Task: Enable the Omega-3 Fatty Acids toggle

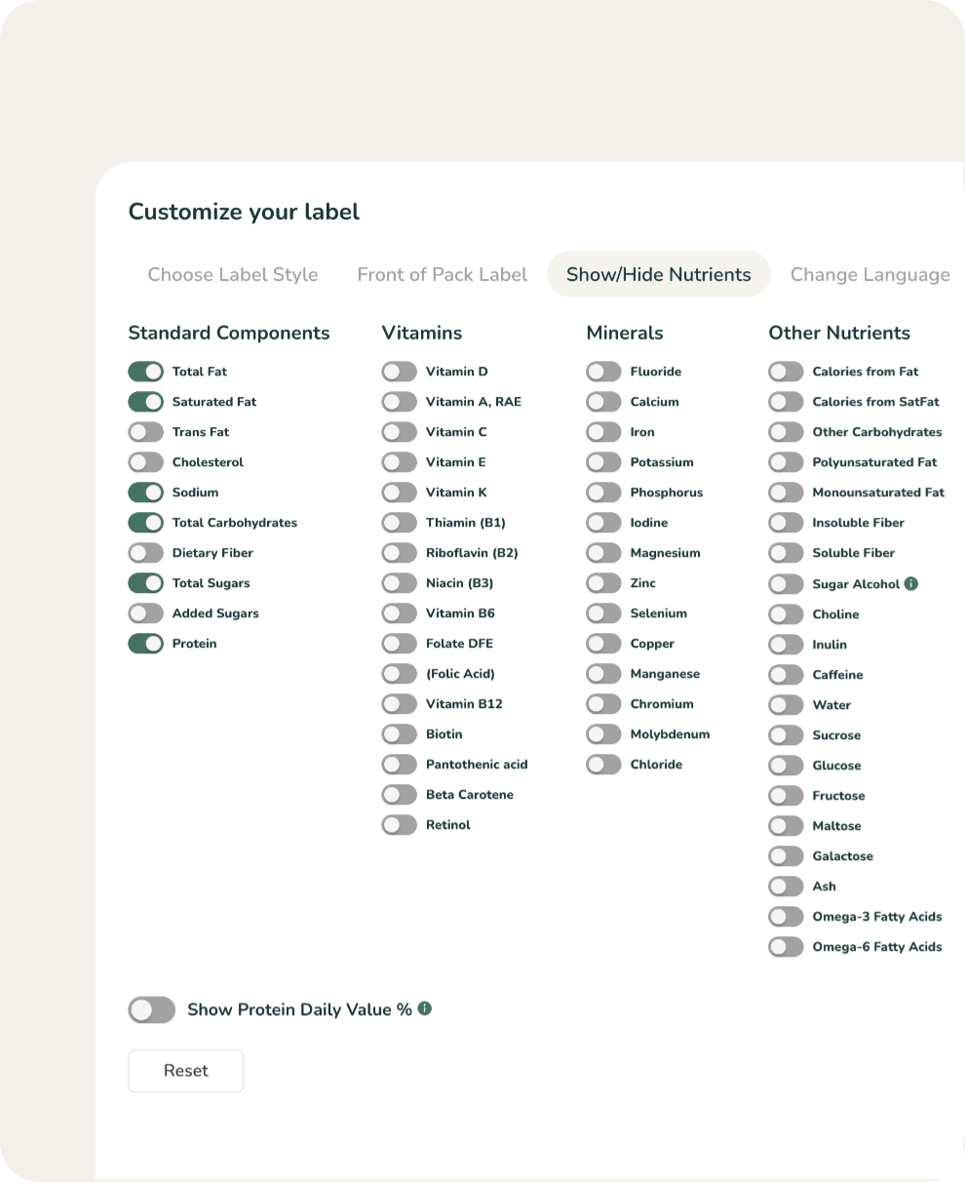Action: point(786,917)
